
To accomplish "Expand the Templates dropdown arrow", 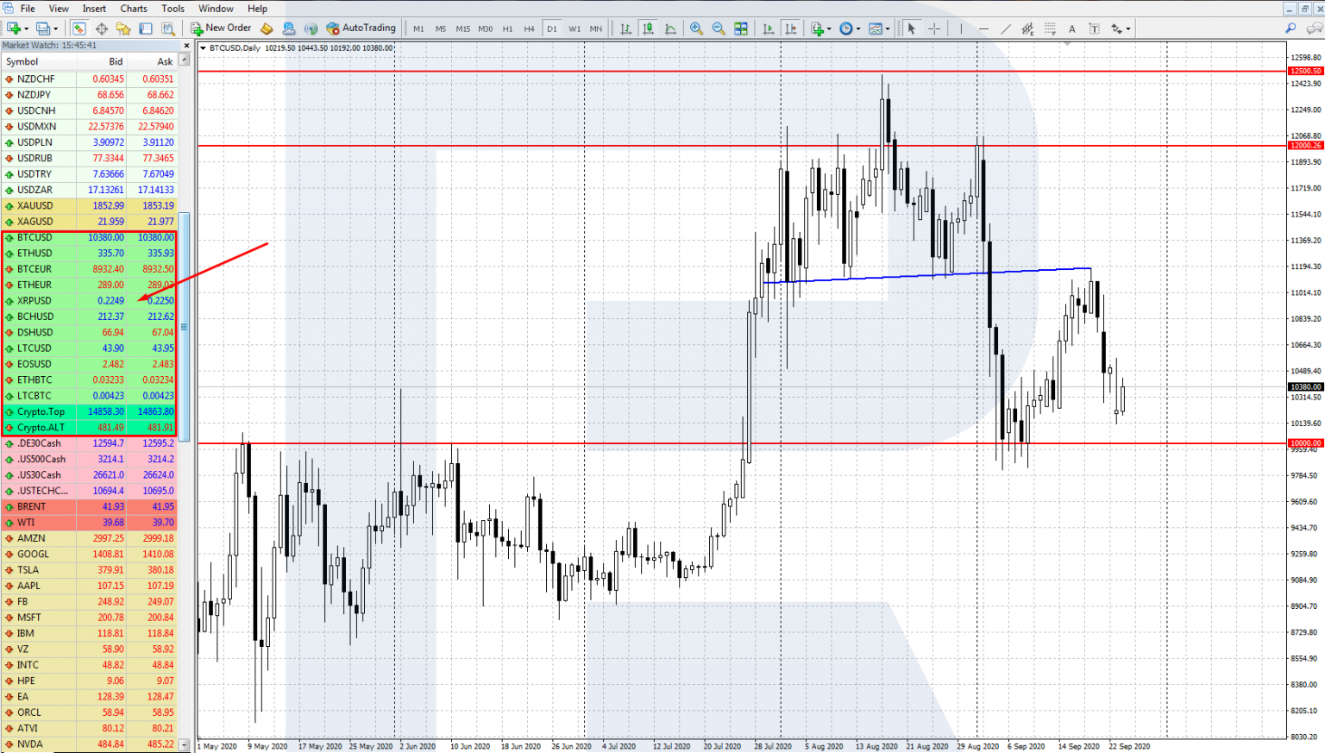I will click(x=888, y=29).
